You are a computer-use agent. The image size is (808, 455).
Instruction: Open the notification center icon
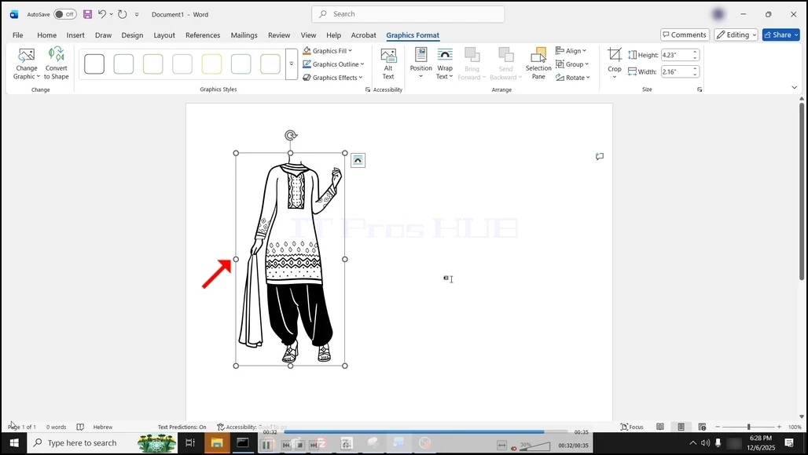tap(789, 442)
